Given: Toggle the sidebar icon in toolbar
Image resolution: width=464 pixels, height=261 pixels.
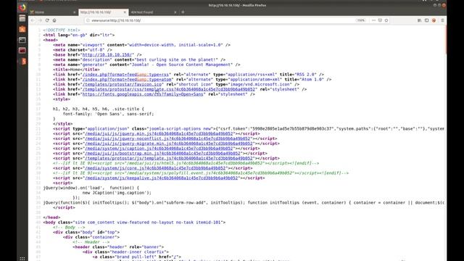Looking at the screenshot, I should (x=427, y=20).
